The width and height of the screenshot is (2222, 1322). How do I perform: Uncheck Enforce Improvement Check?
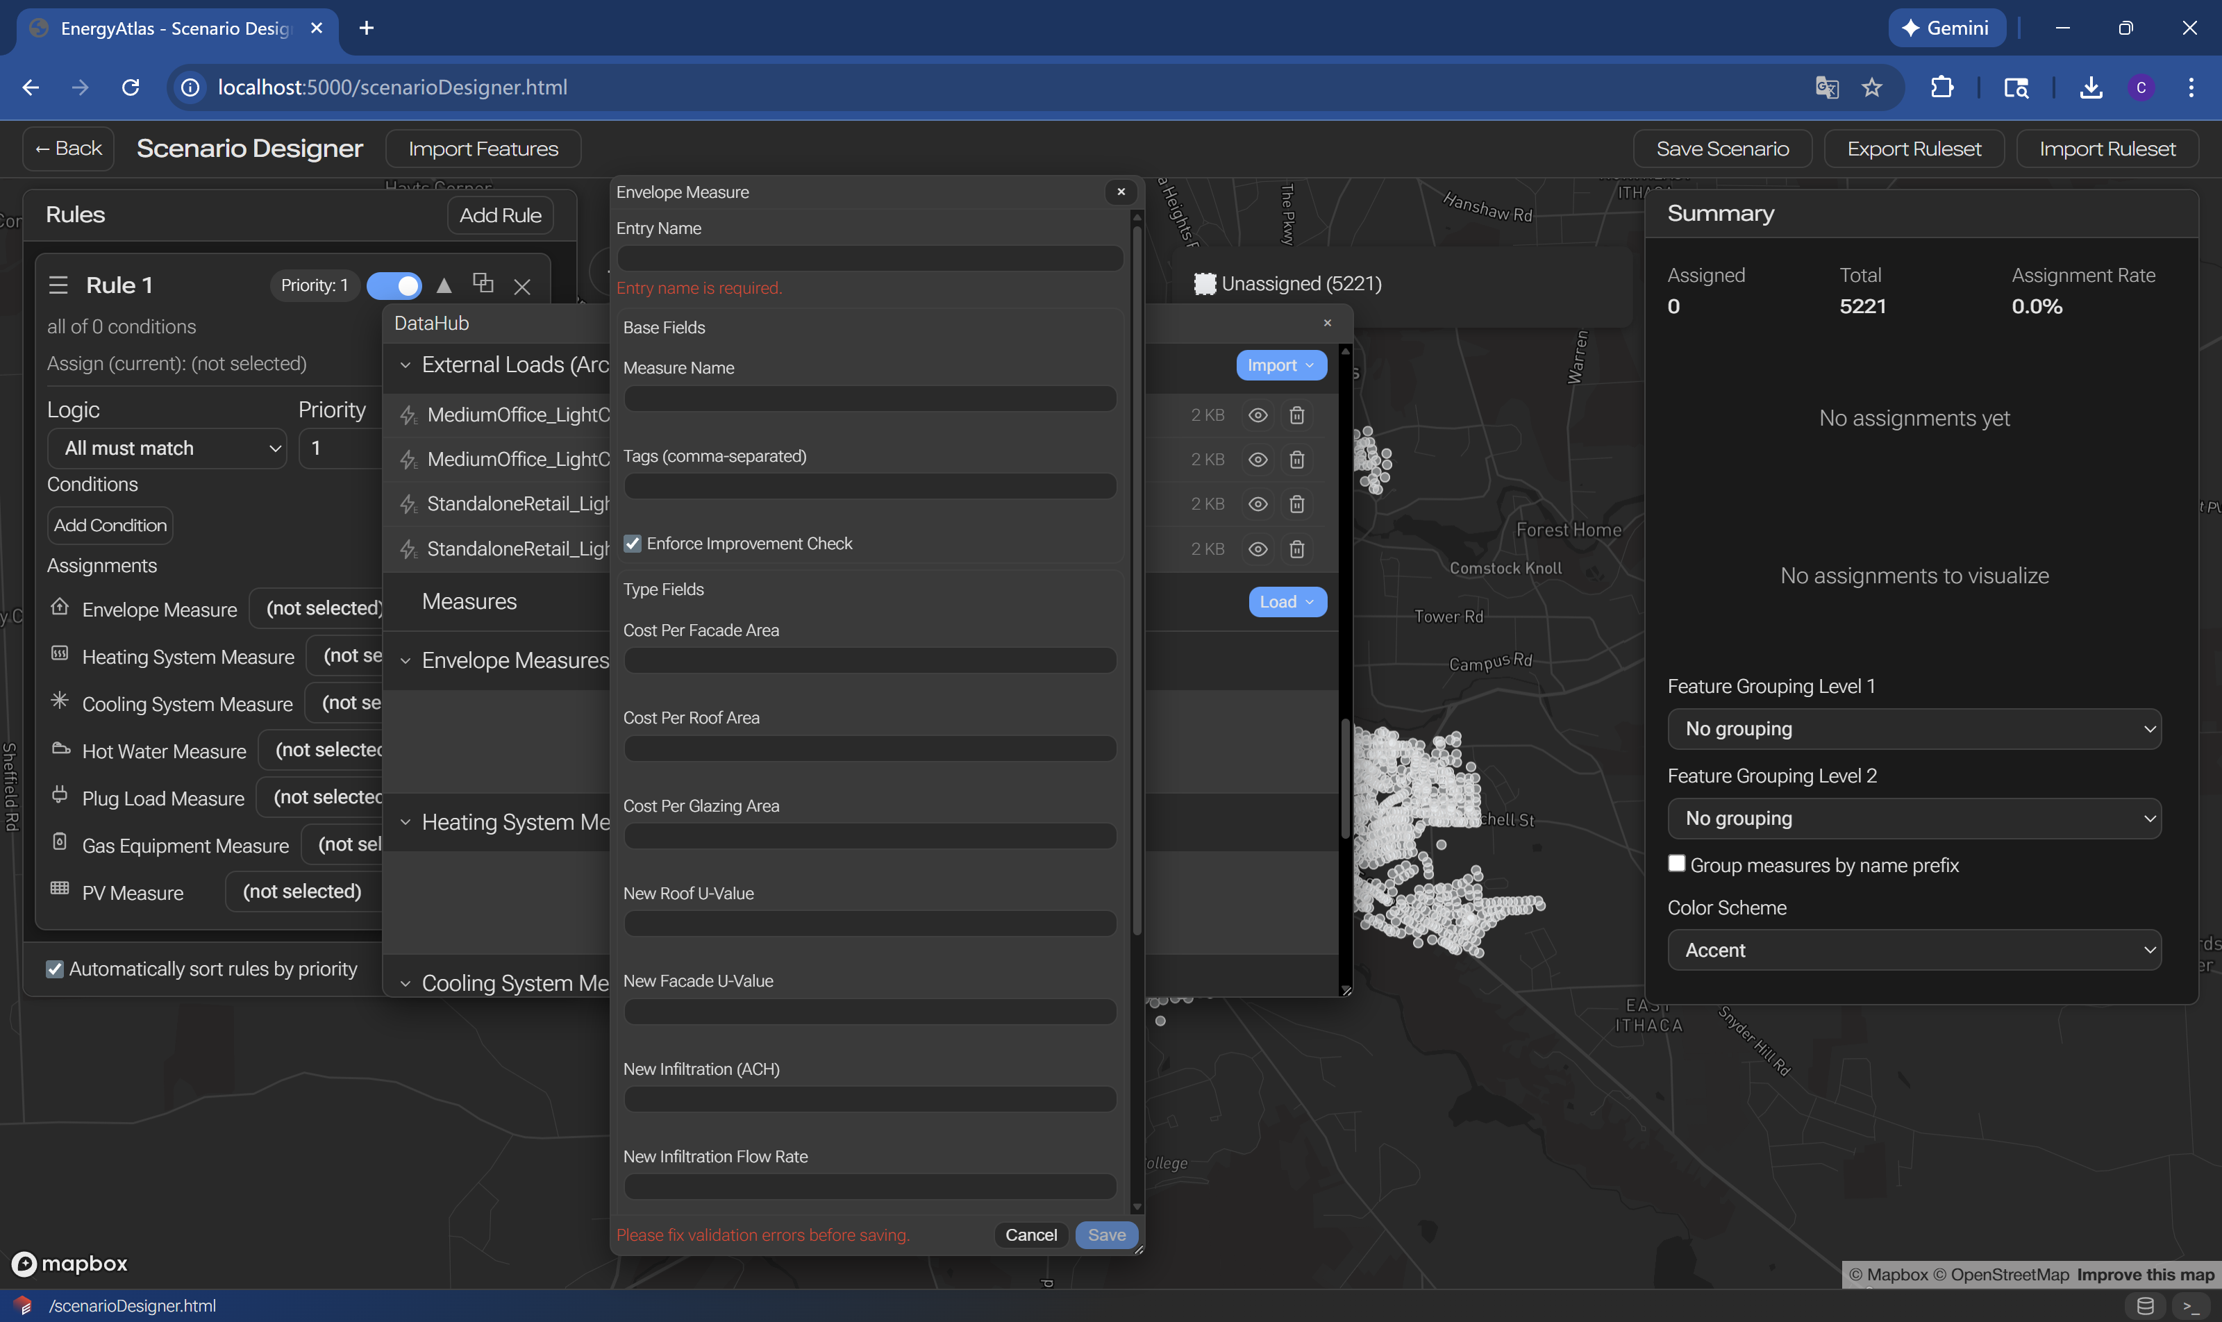[633, 544]
